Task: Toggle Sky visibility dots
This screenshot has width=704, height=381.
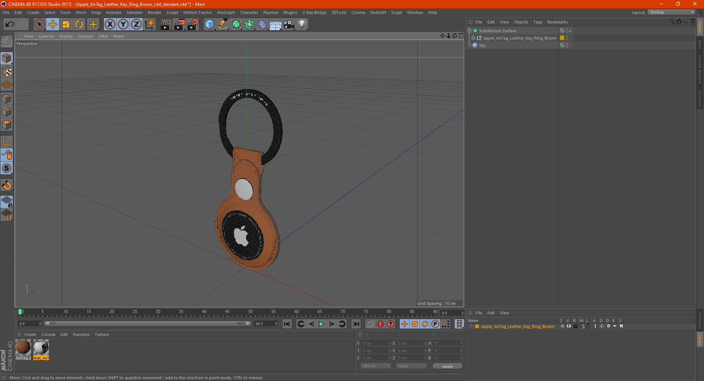Action: click(567, 45)
